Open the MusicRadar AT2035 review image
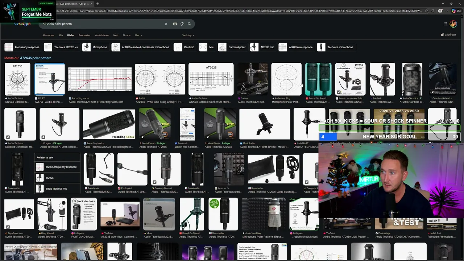The image size is (464, 261). point(265,124)
